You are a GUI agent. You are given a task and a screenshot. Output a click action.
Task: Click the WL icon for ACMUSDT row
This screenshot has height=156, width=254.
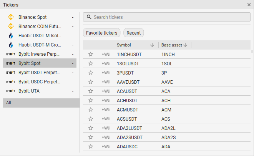(x=106, y=110)
